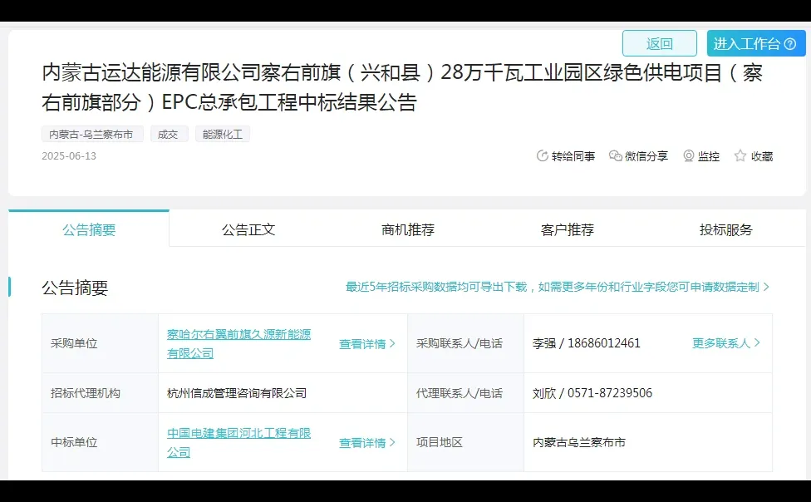Screen dimensions: 811x502
Task: Click the magnifier icon in 监控 option
Action: [x=688, y=155]
